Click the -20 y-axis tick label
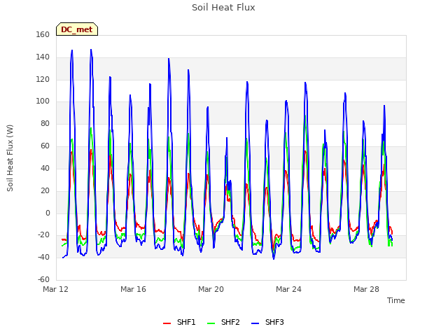This screenshot has width=448, height=336. pyautogui.click(x=43, y=235)
